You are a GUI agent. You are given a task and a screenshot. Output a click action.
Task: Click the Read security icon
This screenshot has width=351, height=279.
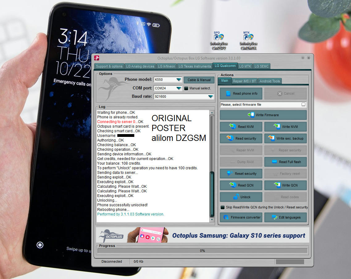pyautogui.click(x=230, y=138)
